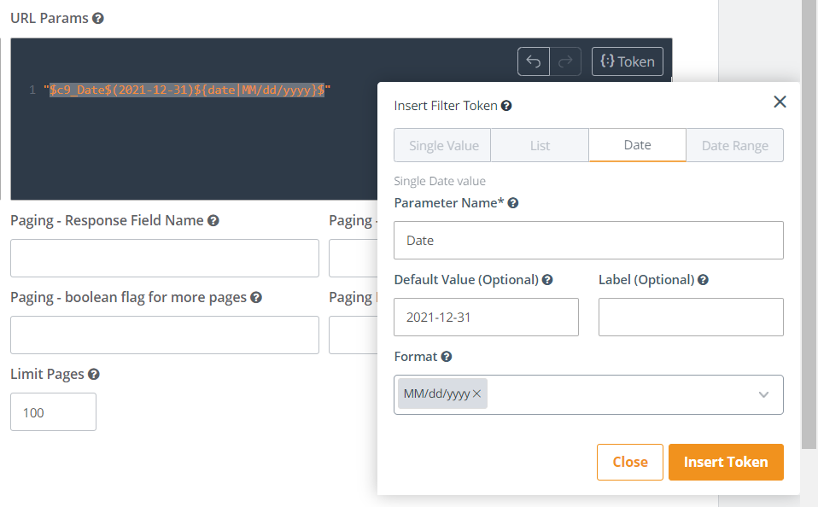Viewport: 818px width, 507px height.
Task: Click the Close button in the dialog
Action: click(x=629, y=462)
